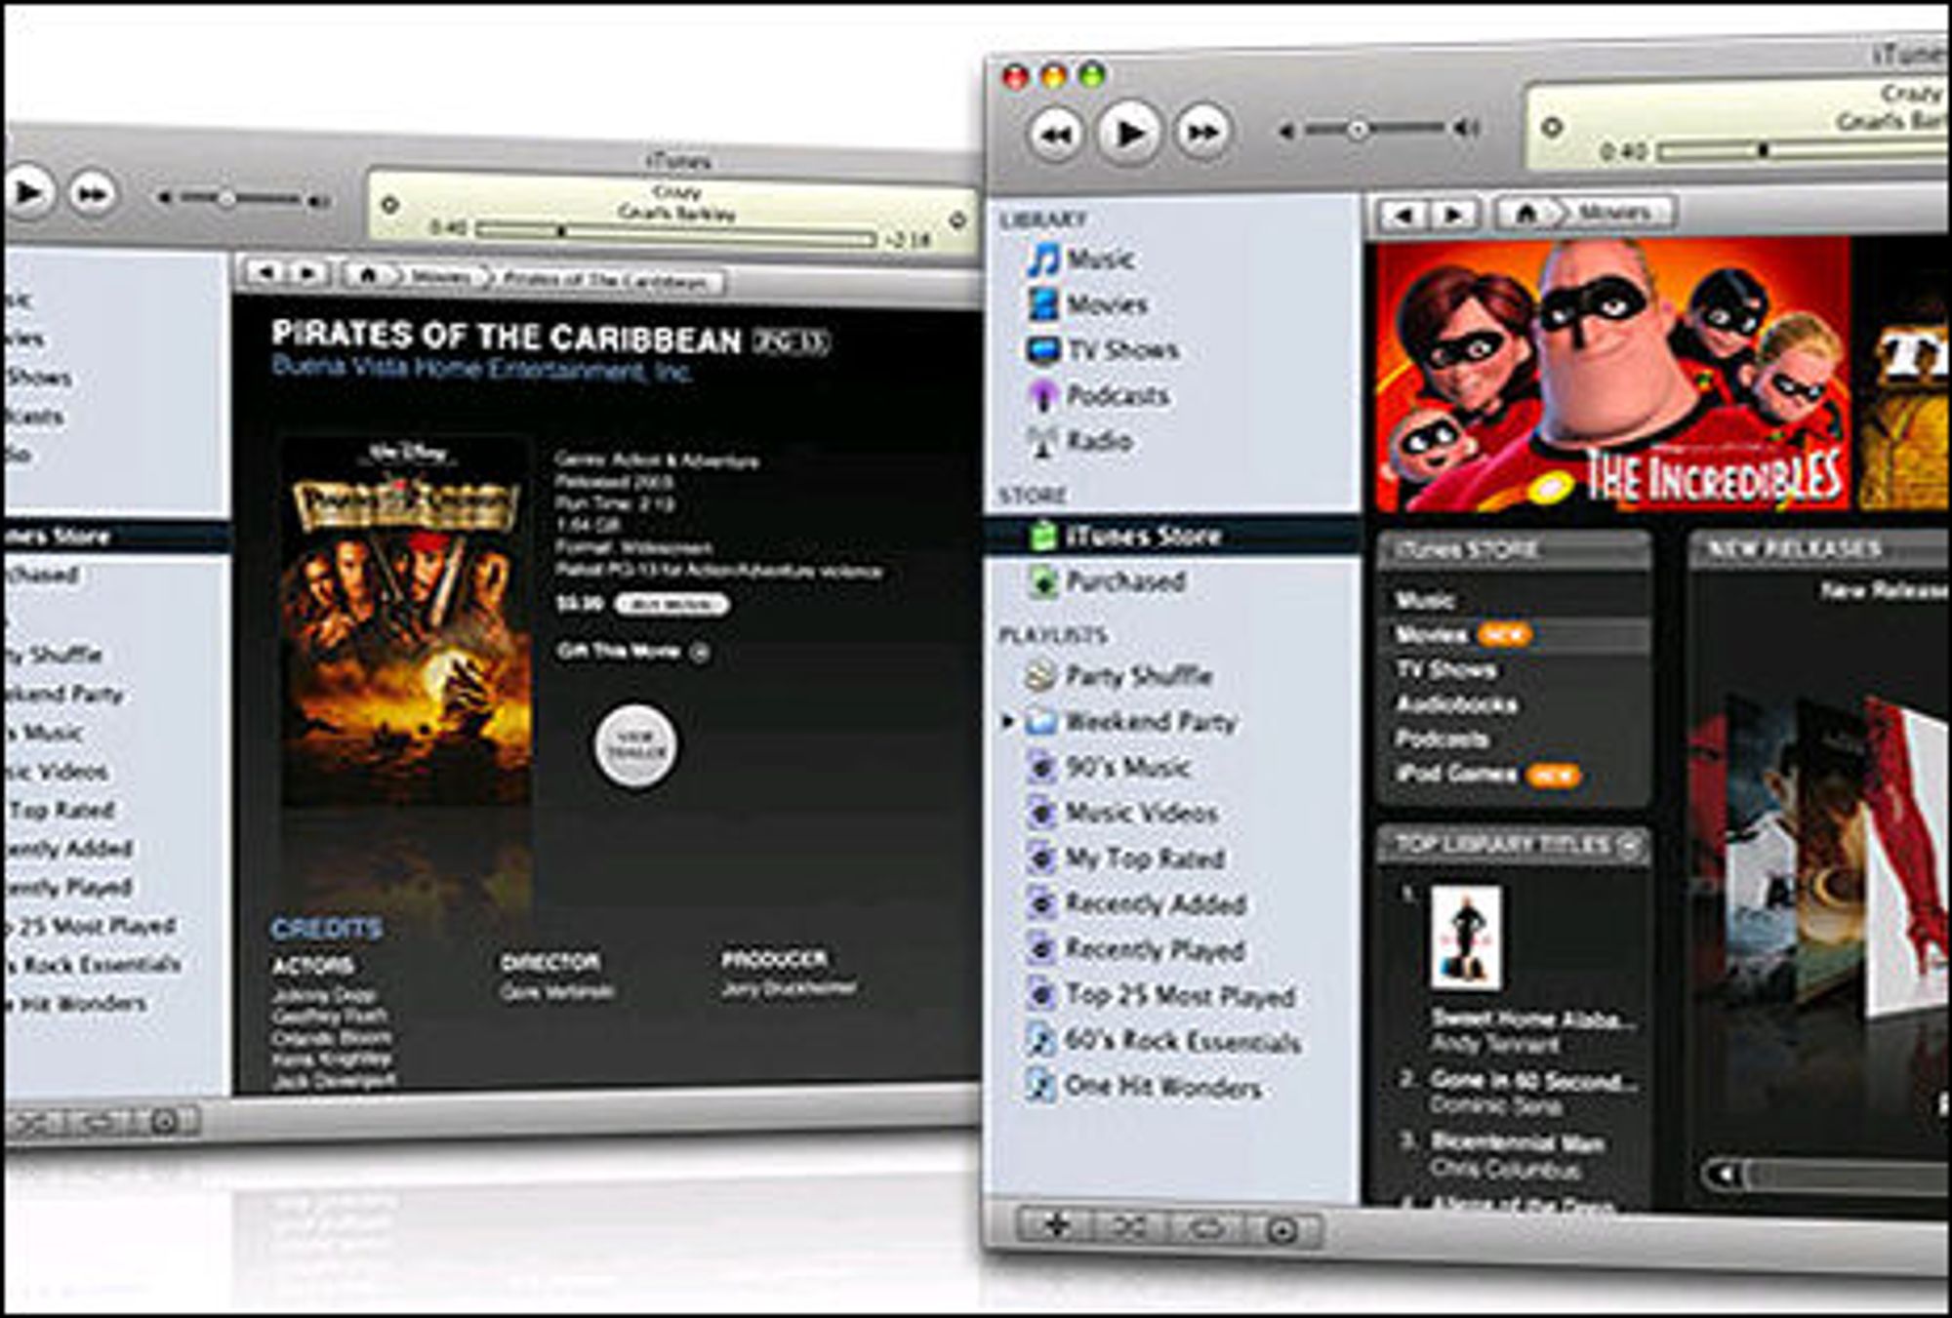Viewport: 1952px width, 1318px height.
Task: Click the add playlist plus button in right window
Action: [1056, 1224]
